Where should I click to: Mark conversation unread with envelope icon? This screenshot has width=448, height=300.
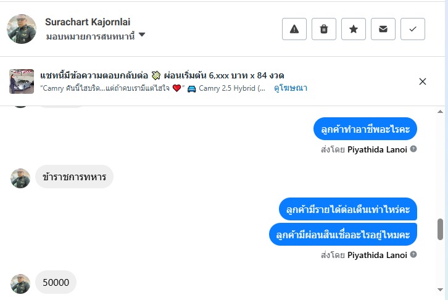[x=383, y=29]
